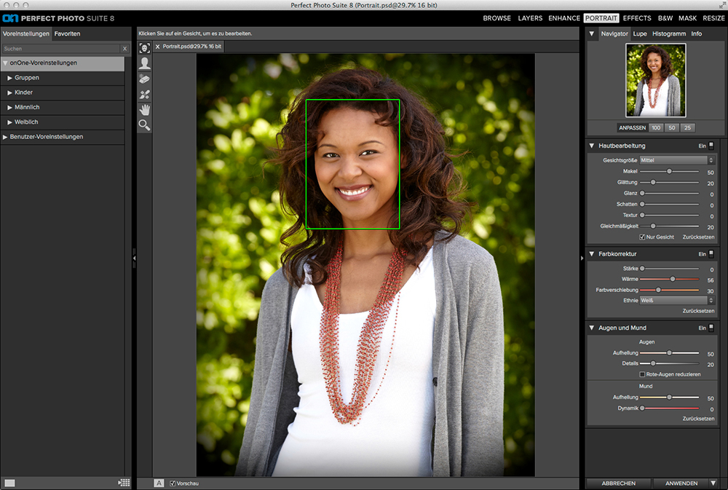Close the Portrait.psd document tab
Screen dimensions: 728x490
click(x=157, y=46)
